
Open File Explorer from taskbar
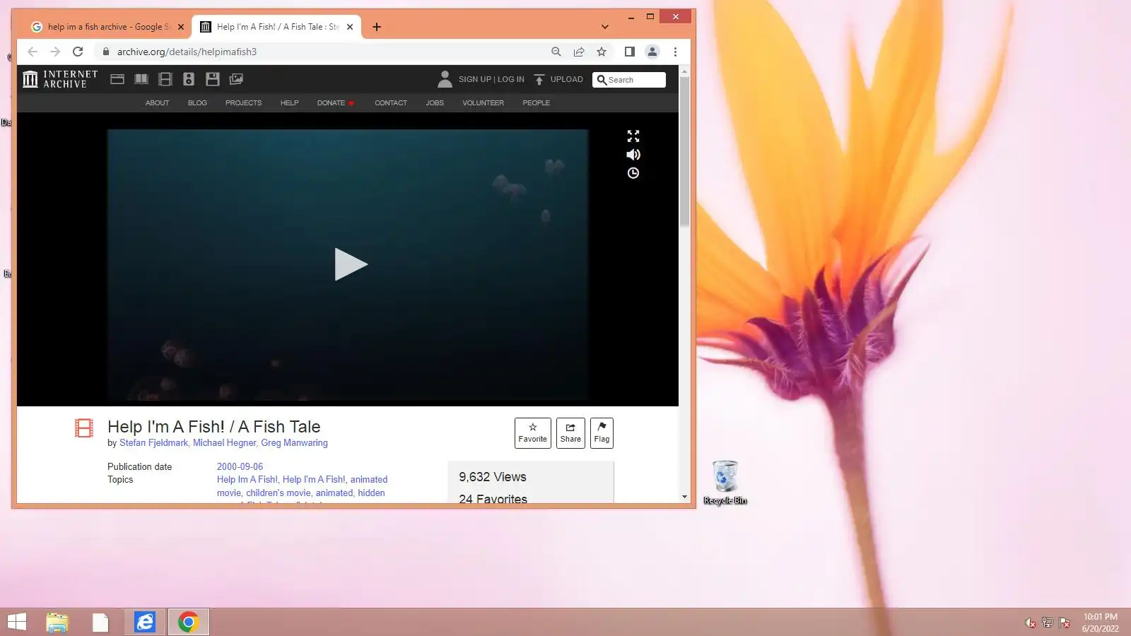[x=57, y=622]
